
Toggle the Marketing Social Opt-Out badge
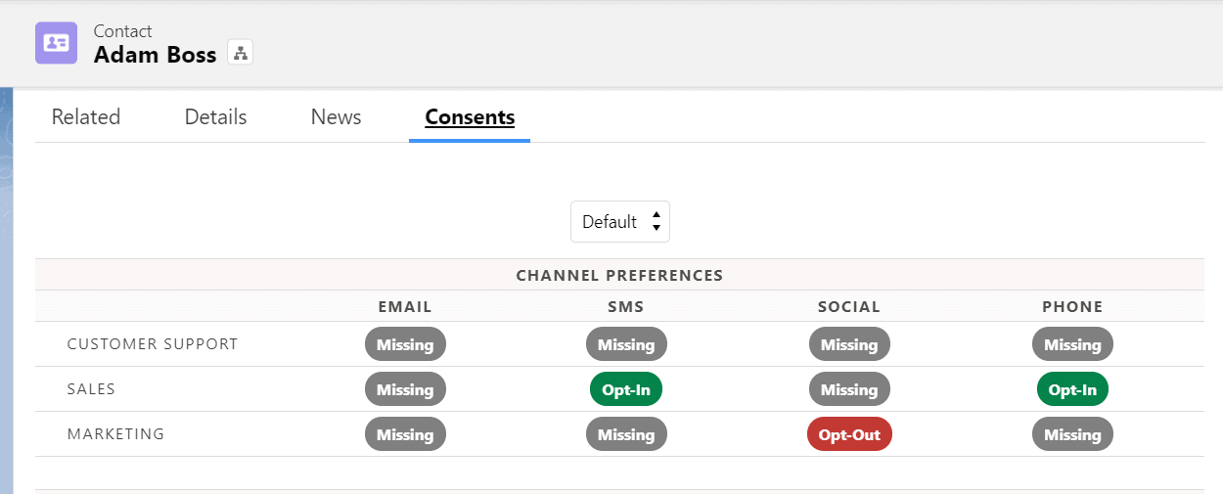click(849, 434)
